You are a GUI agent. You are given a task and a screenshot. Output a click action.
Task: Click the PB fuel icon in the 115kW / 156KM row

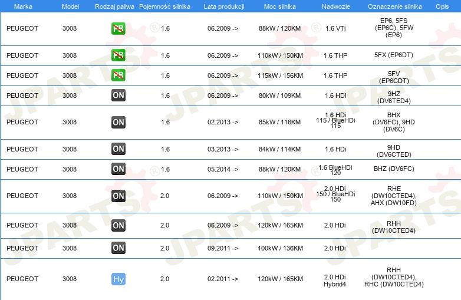pos(118,75)
